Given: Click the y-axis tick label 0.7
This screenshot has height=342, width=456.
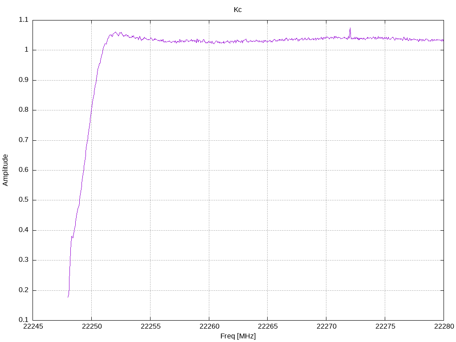Looking at the screenshot, I should 24,140.
